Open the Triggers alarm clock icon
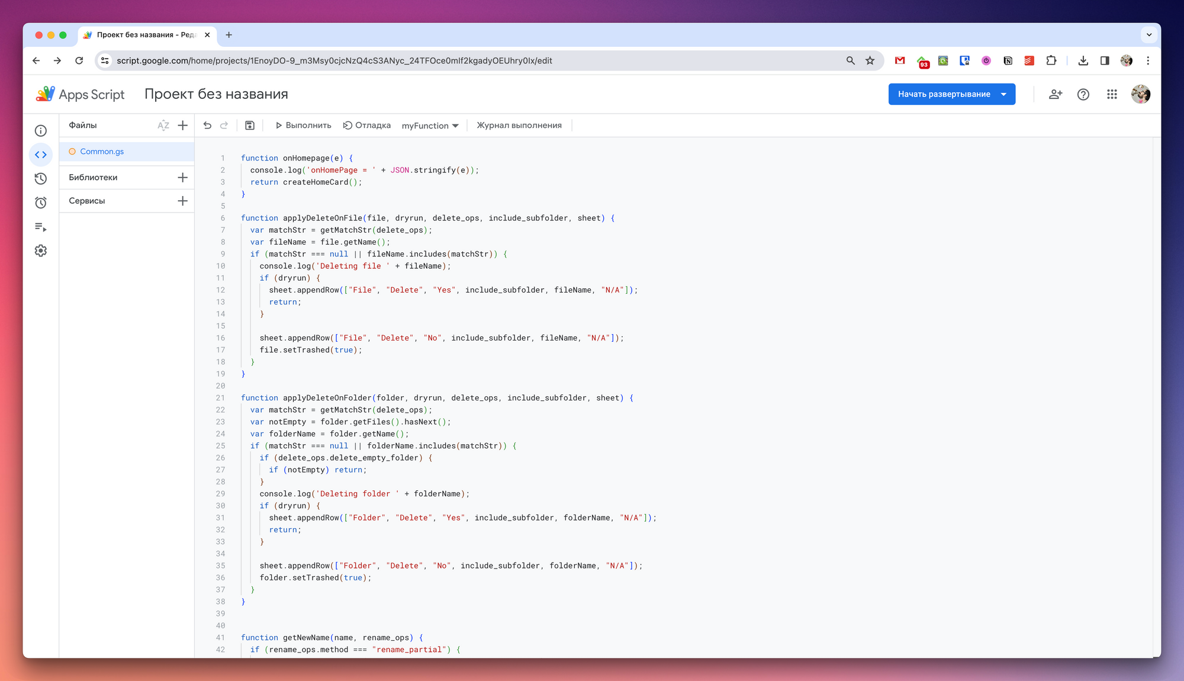 click(41, 203)
